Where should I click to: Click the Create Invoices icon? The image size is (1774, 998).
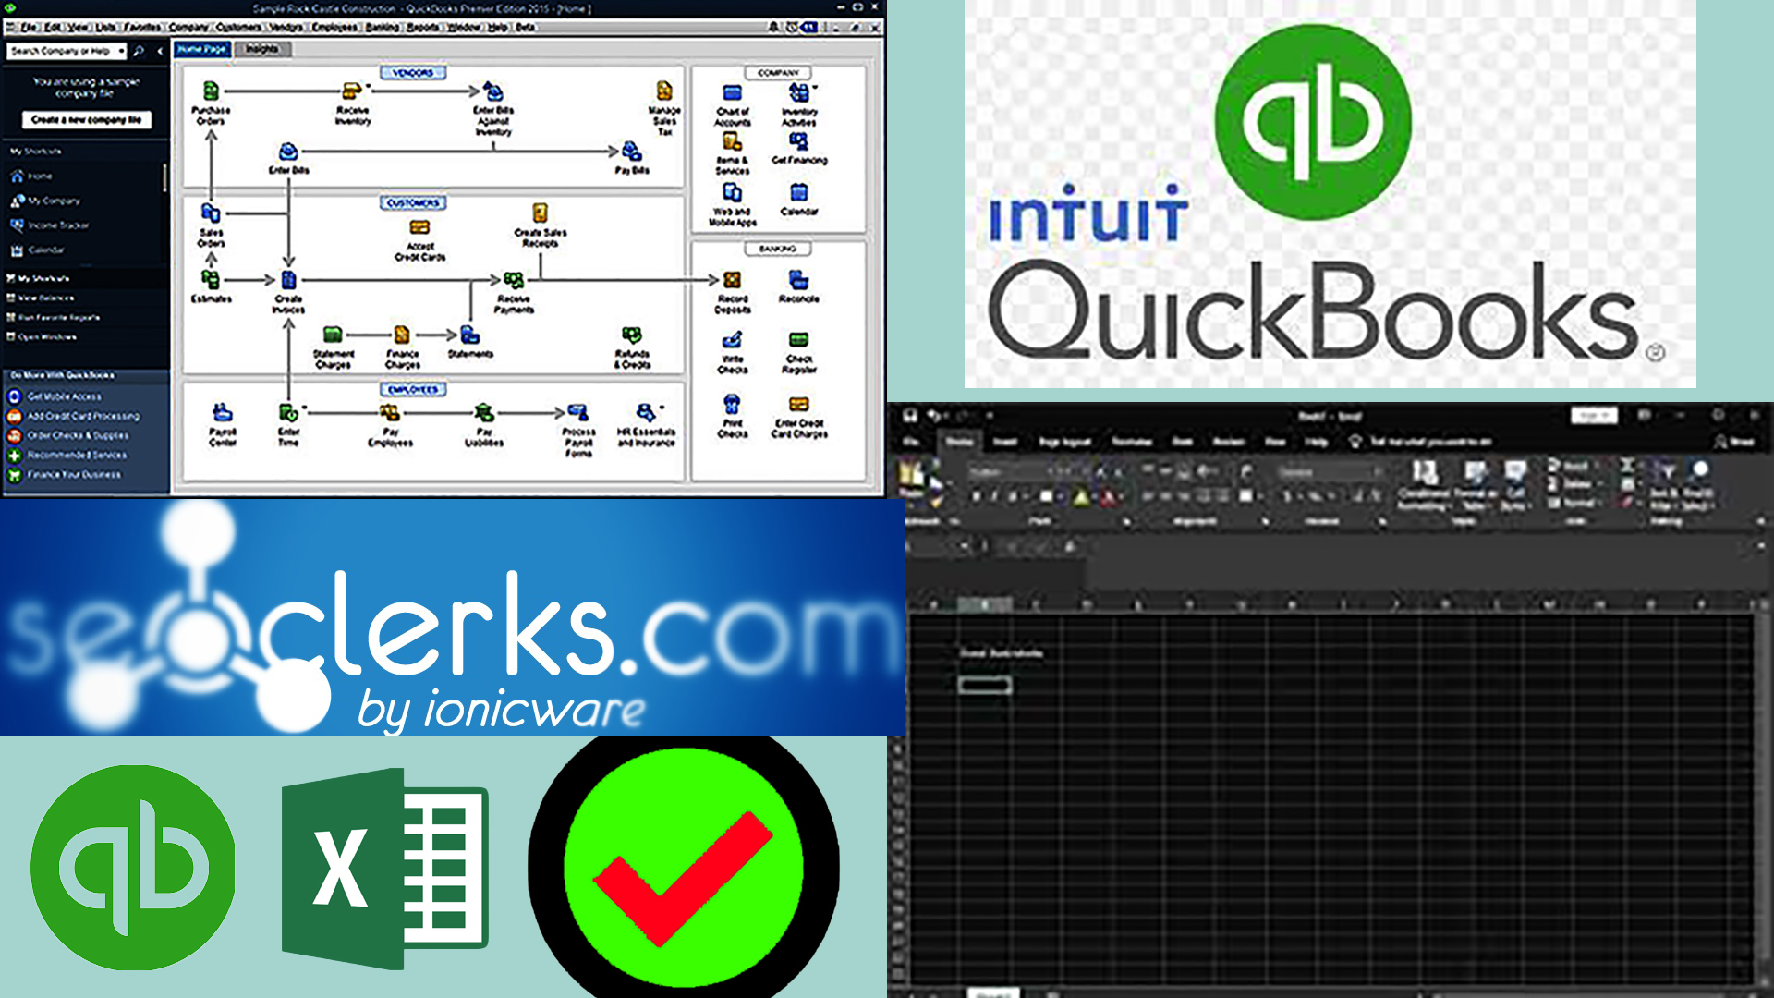tap(288, 281)
